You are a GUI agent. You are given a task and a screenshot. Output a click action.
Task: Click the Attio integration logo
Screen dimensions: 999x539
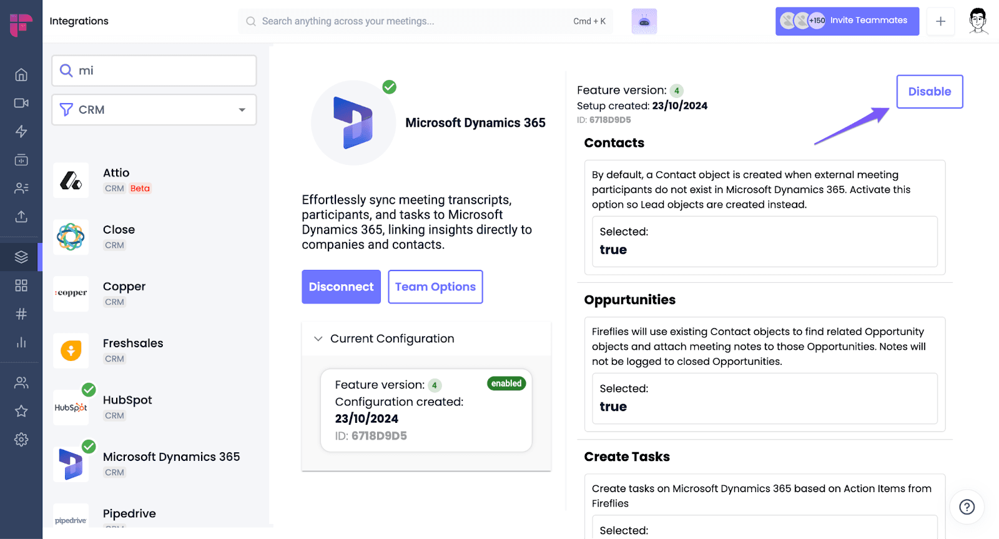coord(71,180)
